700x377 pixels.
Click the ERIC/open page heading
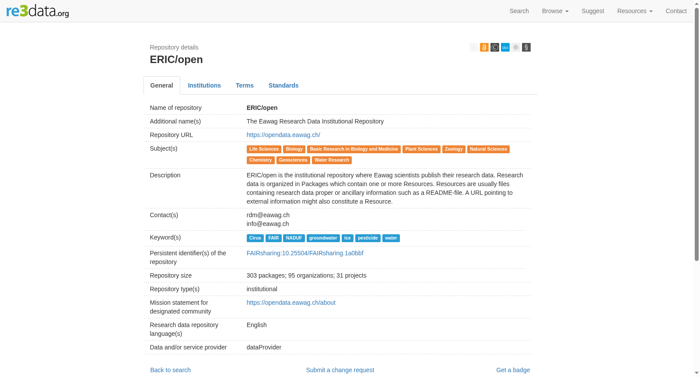coord(176,60)
